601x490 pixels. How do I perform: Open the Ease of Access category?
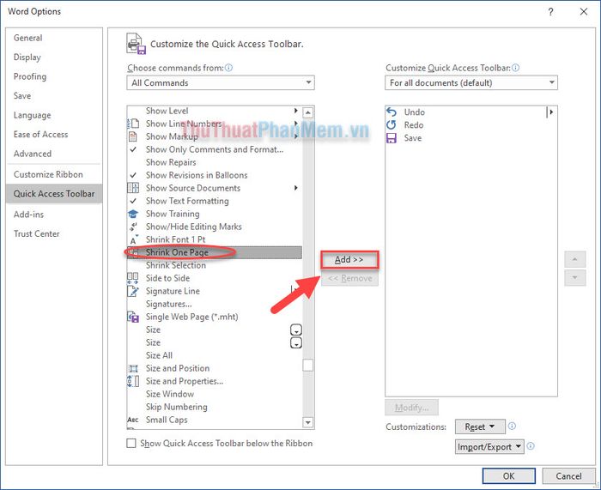40,135
